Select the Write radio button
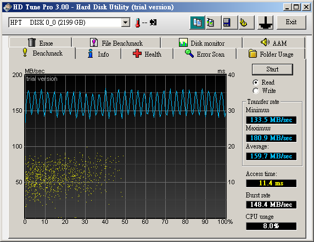314x242 pixels. point(256,91)
